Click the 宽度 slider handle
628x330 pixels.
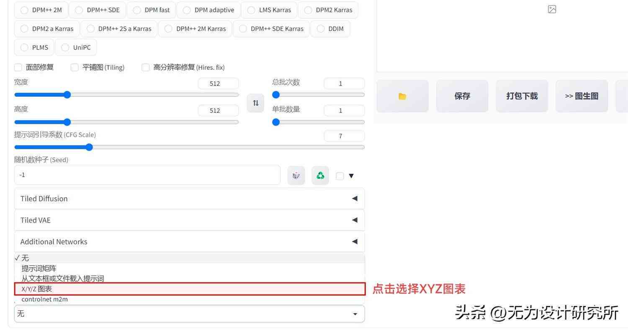tap(67, 95)
